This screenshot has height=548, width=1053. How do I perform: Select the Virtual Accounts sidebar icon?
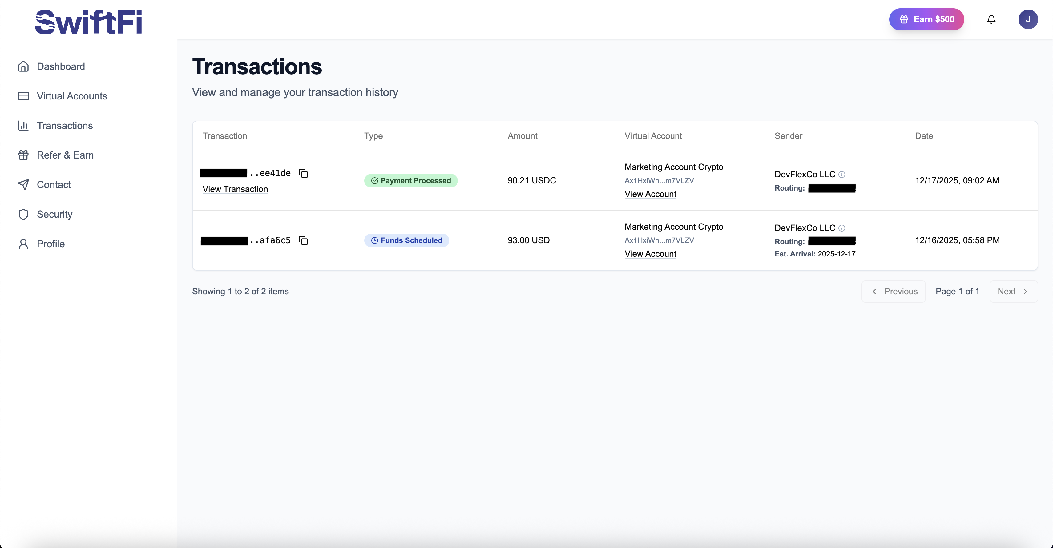click(x=23, y=96)
